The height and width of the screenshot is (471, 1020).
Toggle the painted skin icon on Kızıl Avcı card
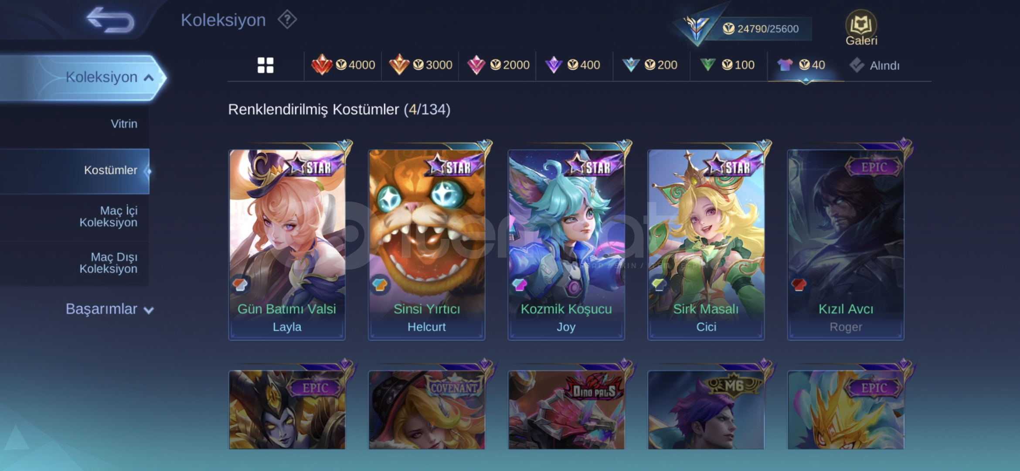click(799, 285)
